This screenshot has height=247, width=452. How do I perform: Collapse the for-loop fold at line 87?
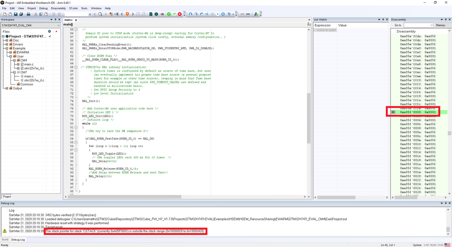pyautogui.click(x=76, y=150)
